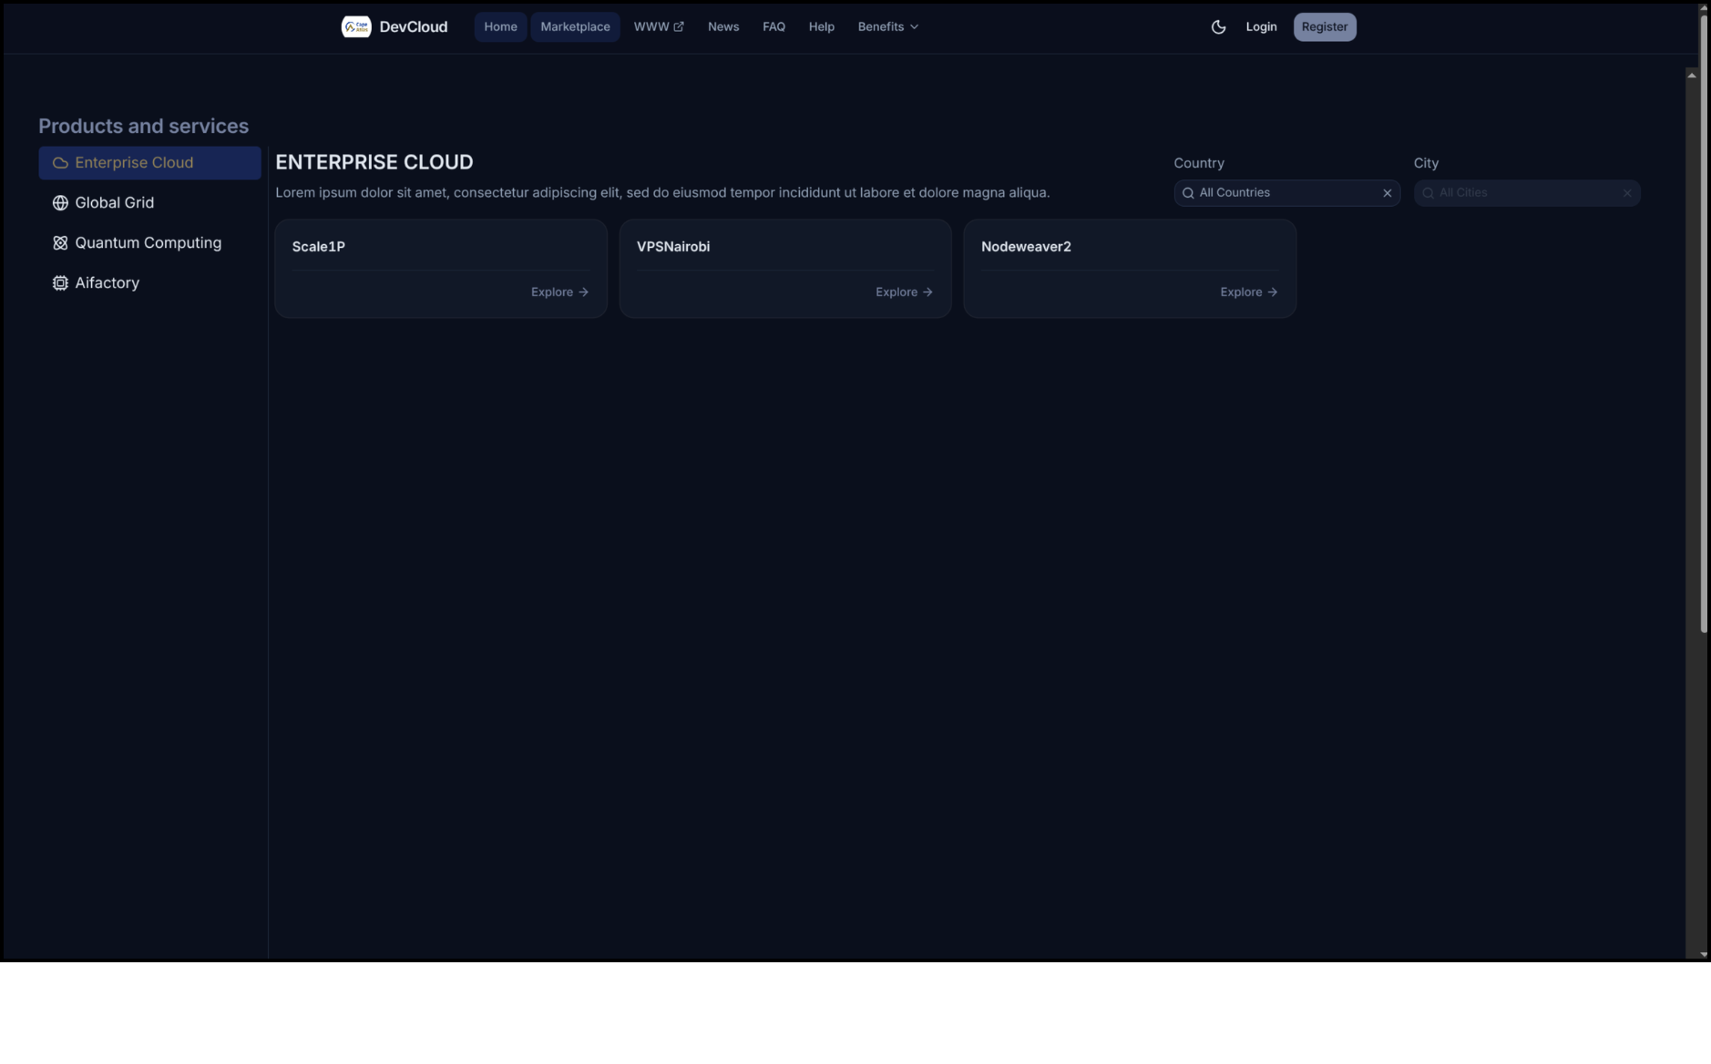Image resolution: width=1711 pixels, height=1064 pixels.
Task: Select Enterprise Cloud in sidebar
Action: point(149,163)
